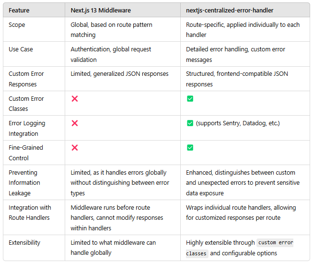Click the Extensibility row label

pyautogui.click(x=24, y=243)
